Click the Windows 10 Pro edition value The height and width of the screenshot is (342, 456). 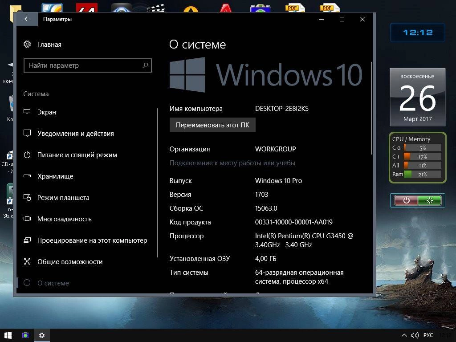pos(278,181)
